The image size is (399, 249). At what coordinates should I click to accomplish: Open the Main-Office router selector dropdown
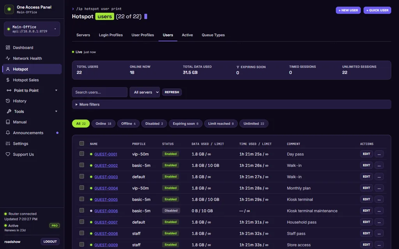(x=32, y=29)
